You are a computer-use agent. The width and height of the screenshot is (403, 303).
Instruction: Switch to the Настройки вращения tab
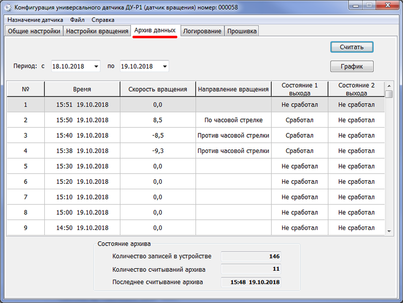tap(97, 31)
